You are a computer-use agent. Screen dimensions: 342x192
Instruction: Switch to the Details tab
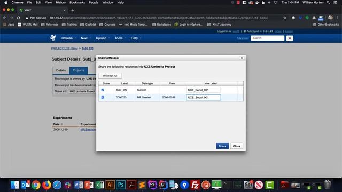(x=61, y=70)
